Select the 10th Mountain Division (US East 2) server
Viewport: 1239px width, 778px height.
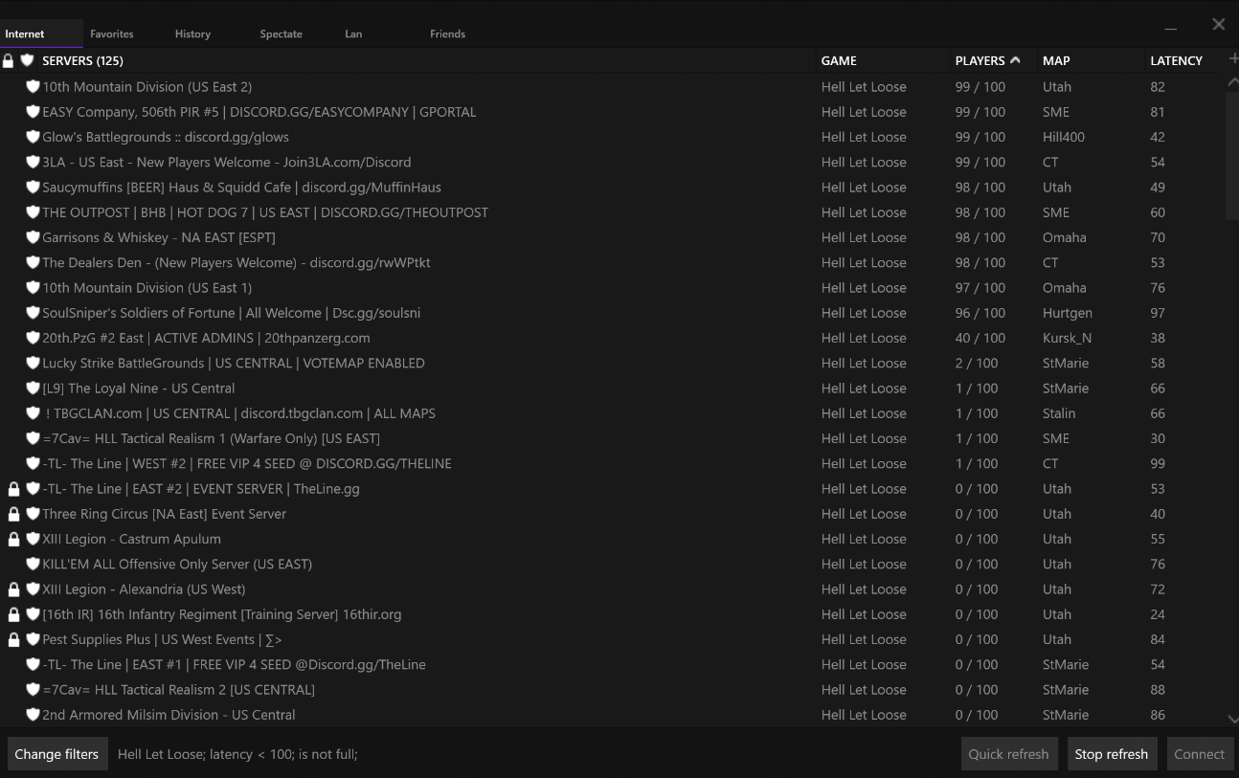[x=146, y=87]
